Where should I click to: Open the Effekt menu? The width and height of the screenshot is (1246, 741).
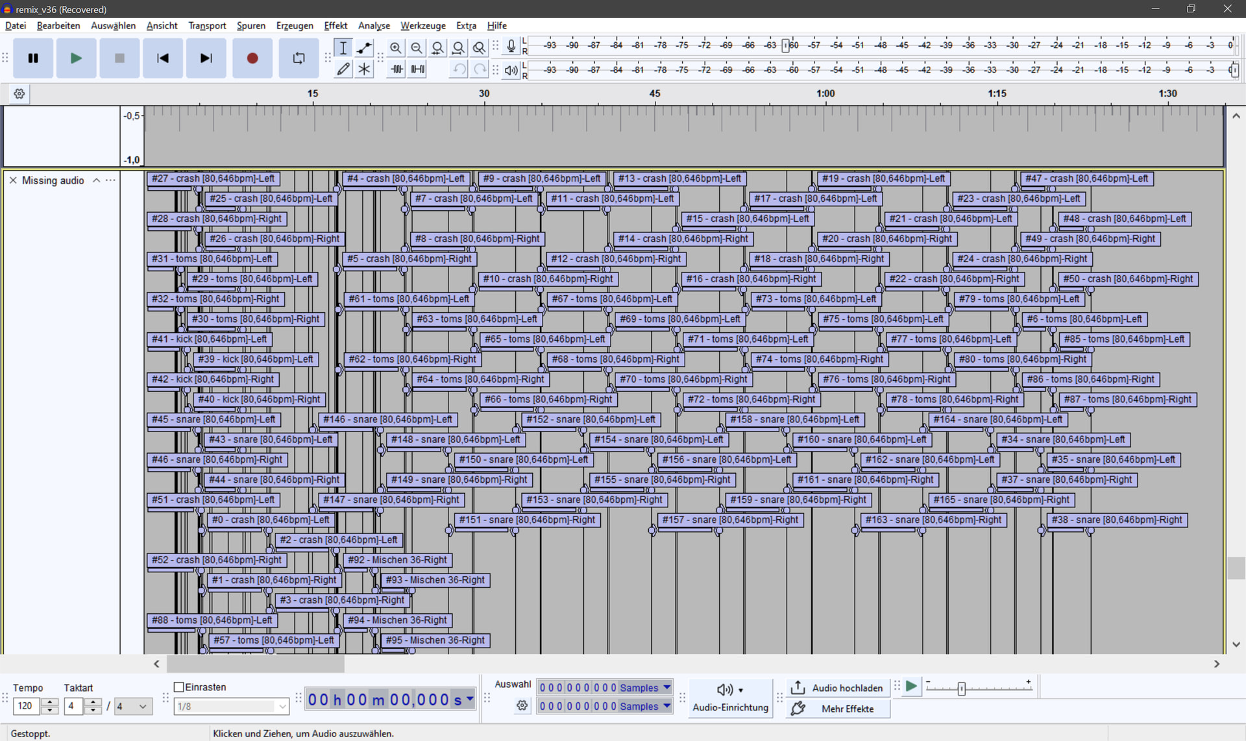tap(336, 25)
